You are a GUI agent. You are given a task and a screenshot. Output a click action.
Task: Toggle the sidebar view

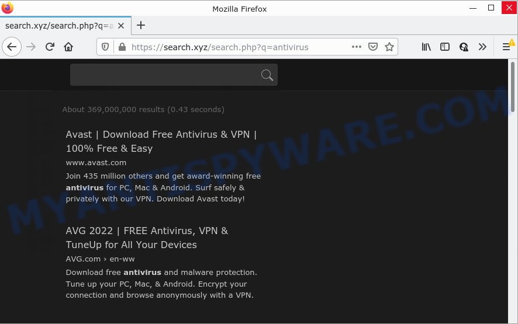(x=445, y=47)
